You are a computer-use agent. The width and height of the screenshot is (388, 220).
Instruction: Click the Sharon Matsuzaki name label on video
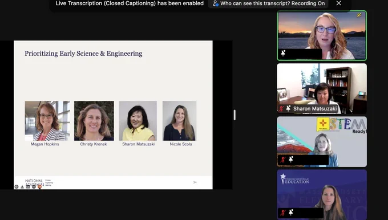pyautogui.click(x=315, y=108)
